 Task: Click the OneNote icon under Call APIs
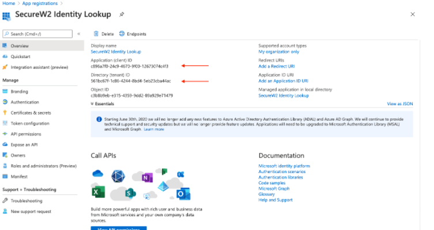click(147, 177)
